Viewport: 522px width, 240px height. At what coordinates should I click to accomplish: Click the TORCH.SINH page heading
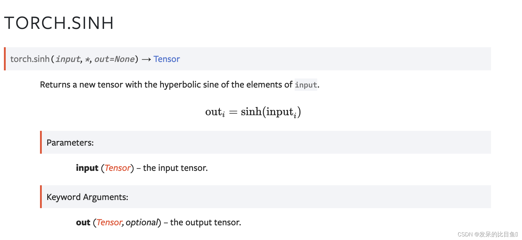pos(59,23)
